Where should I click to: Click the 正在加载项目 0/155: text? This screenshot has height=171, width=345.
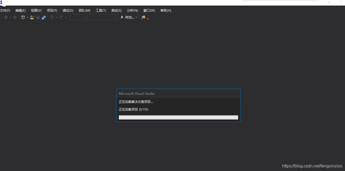134,110
